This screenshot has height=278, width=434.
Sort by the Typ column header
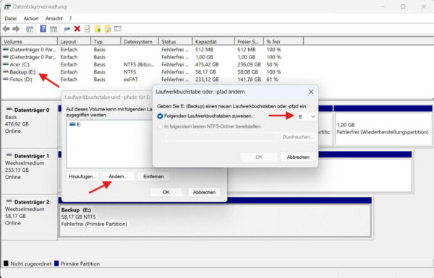106,42
